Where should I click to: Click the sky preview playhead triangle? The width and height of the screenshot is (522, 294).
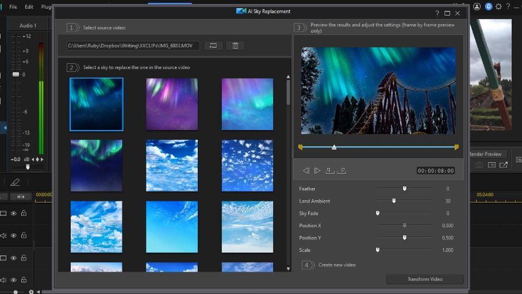point(334,147)
